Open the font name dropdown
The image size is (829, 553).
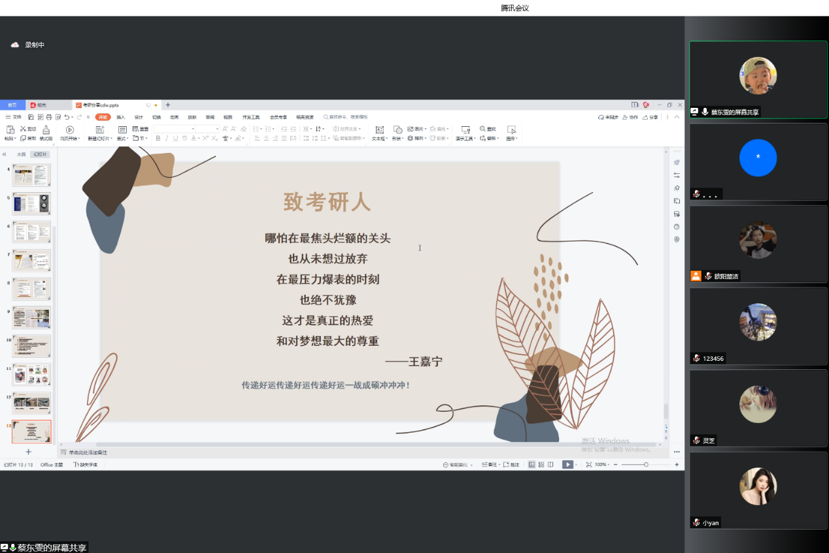point(193,129)
